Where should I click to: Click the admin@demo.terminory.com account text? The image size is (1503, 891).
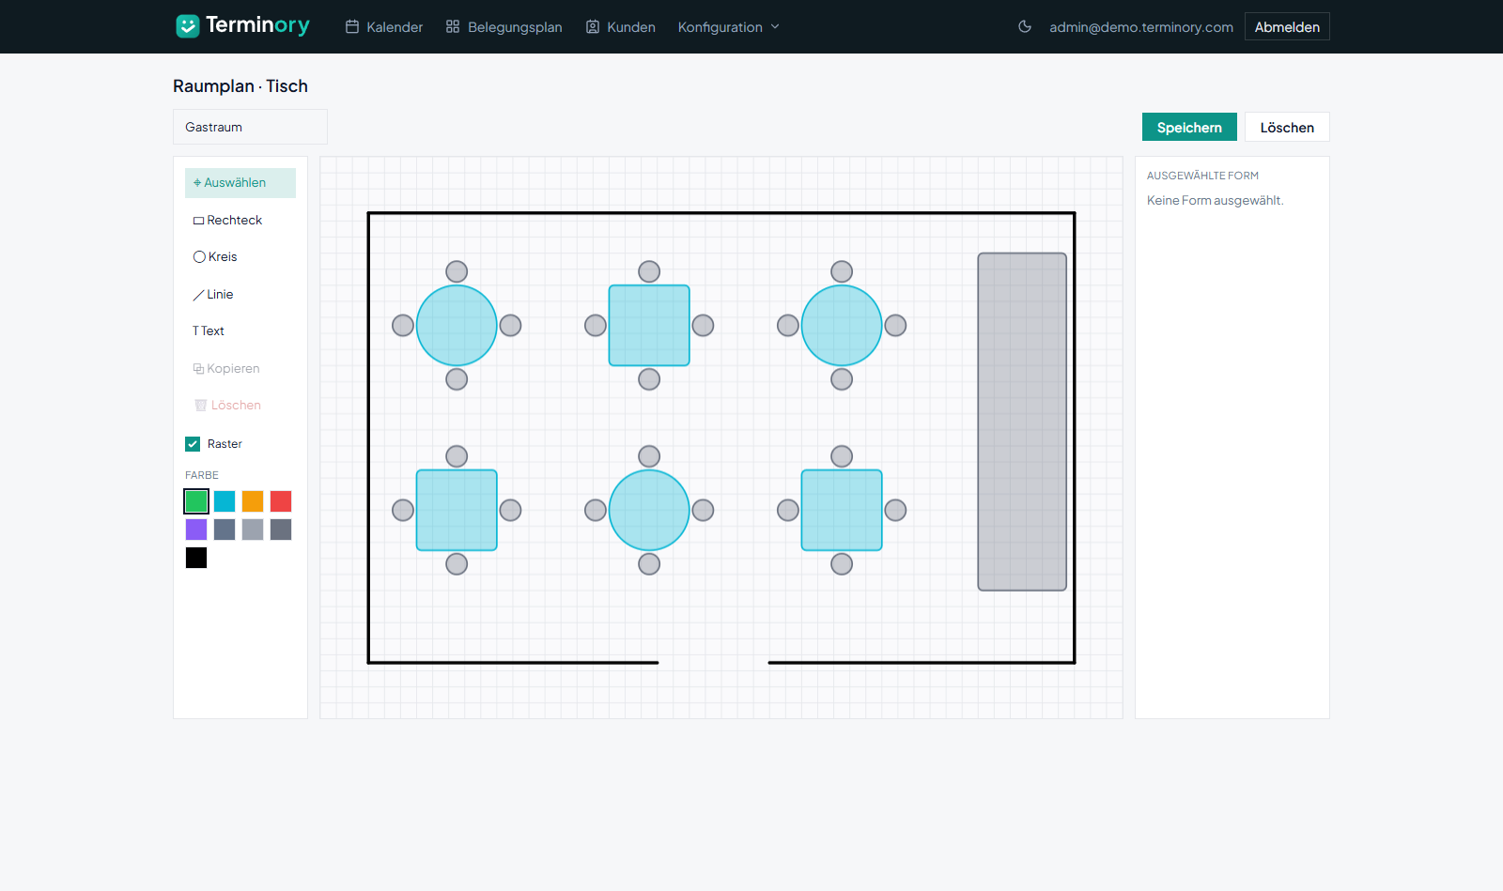(1141, 27)
